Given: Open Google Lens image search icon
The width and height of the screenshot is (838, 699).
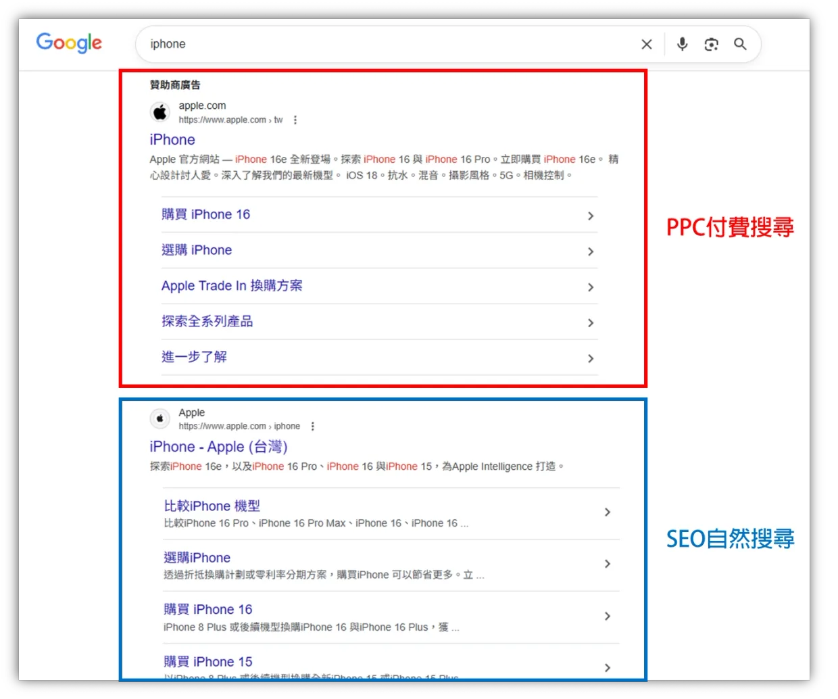Looking at the screenshot, I should 711,44.
